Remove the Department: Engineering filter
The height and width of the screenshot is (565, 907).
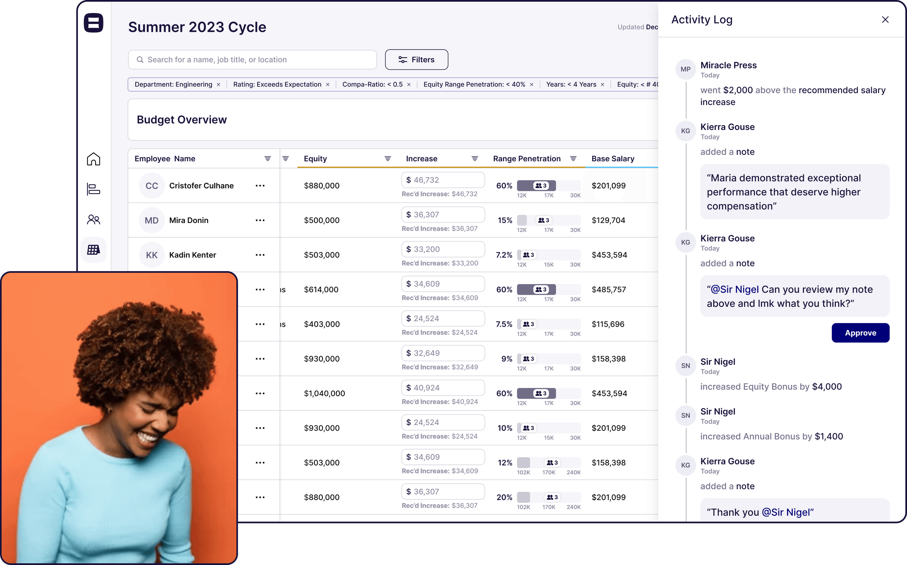pyautogui.click(x=219, y=84)
